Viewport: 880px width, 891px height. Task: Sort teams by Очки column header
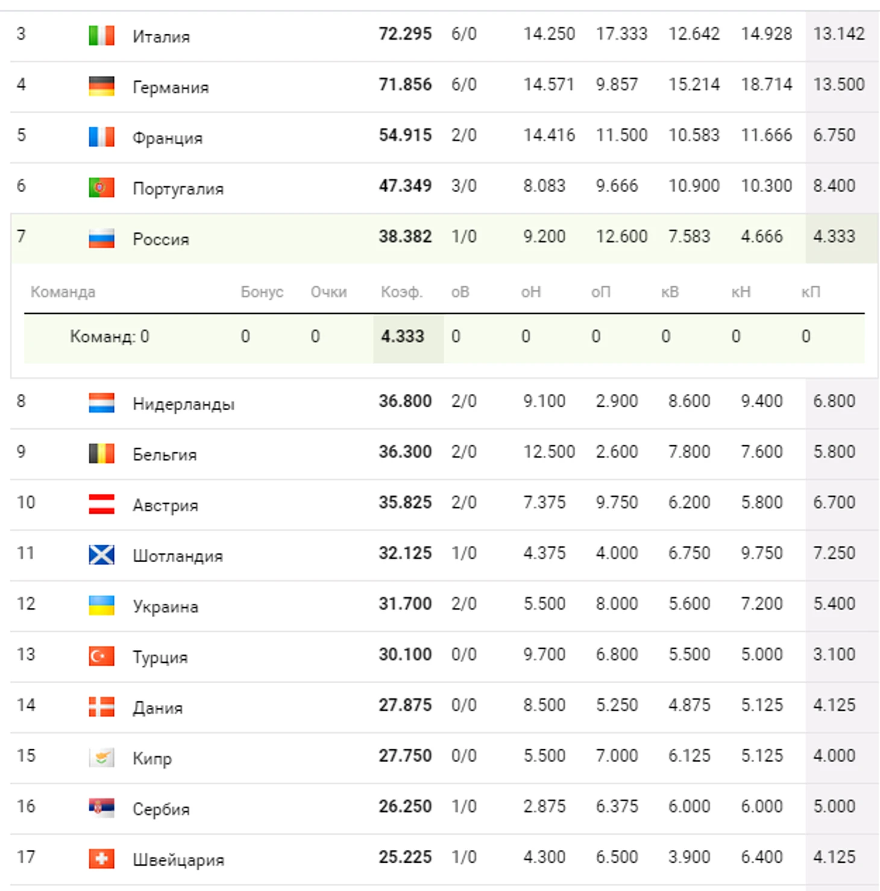pyautogui.click(x=328, y=292)
